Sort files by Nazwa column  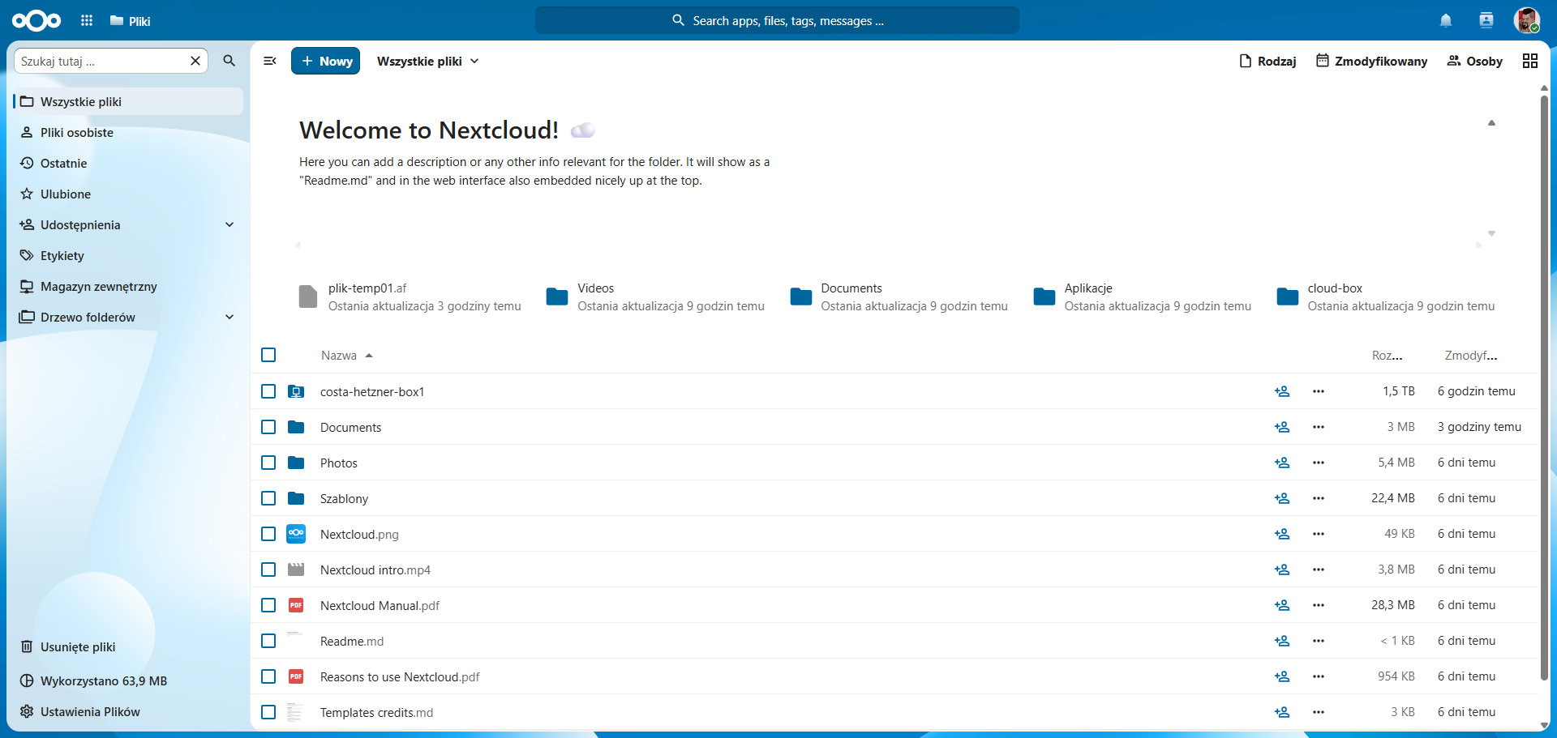click(346, 355)
